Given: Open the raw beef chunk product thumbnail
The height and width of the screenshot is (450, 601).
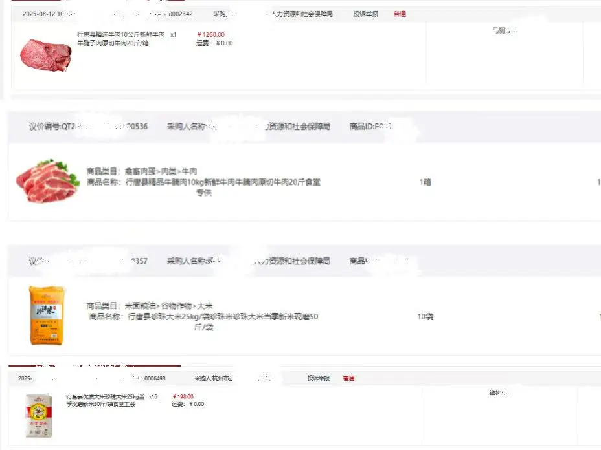Looking at the screenshot, I should pyautogui.click(x=46, y=55).
